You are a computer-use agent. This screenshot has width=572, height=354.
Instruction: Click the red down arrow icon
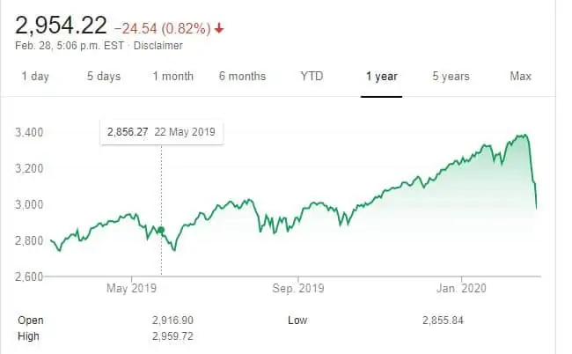pyautogui.click(x=219, y=27)
